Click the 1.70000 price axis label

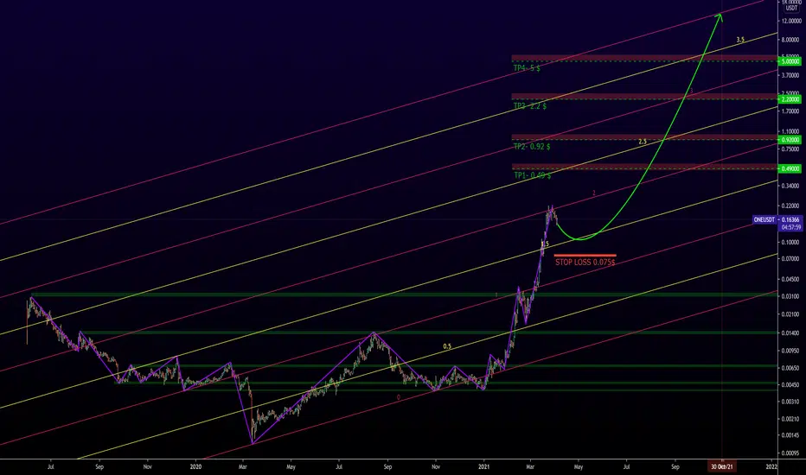(791, 111)
